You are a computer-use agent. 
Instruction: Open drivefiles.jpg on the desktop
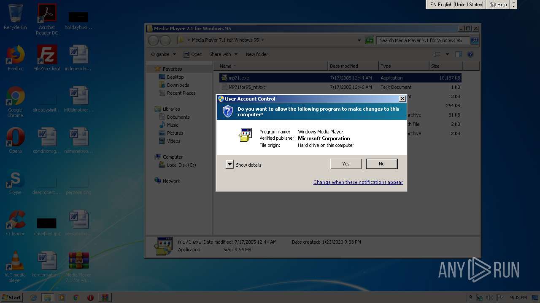tap(47, 226)
